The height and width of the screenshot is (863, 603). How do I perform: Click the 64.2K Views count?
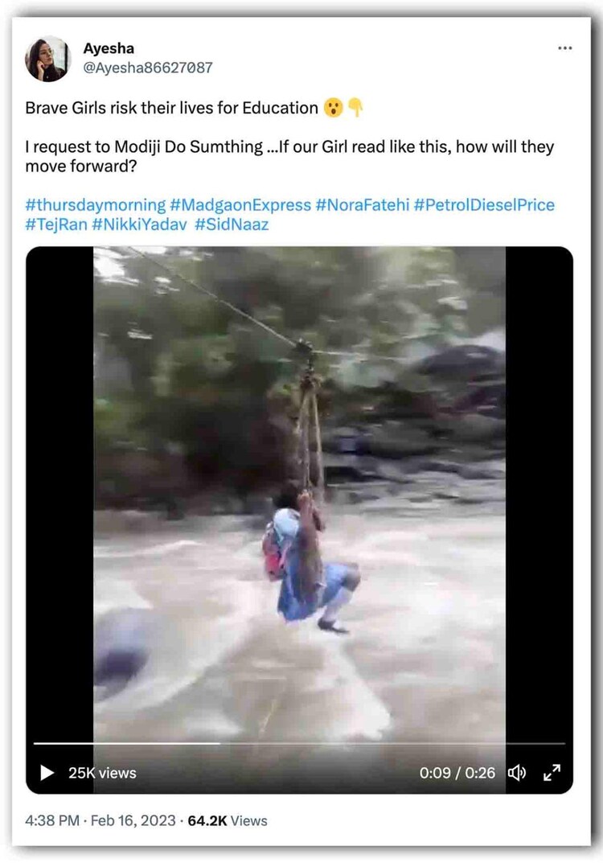(227, 821)
